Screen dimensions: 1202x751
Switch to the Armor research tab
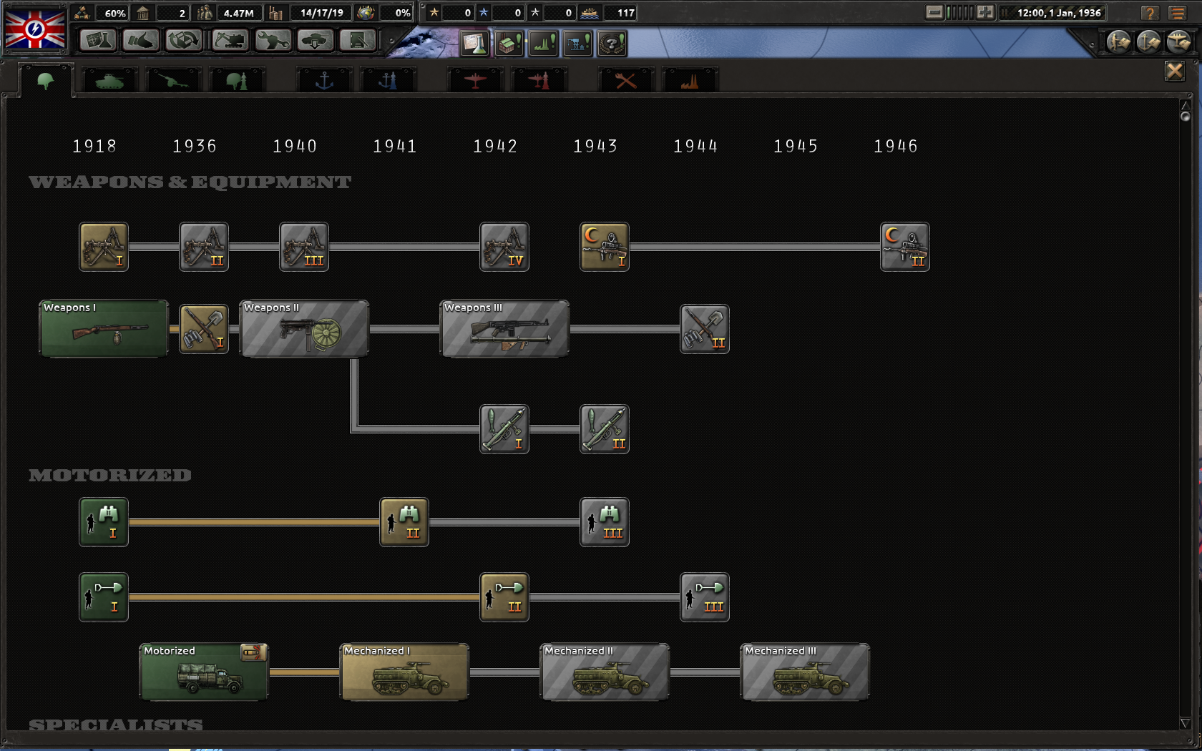[x=109, y=81]
